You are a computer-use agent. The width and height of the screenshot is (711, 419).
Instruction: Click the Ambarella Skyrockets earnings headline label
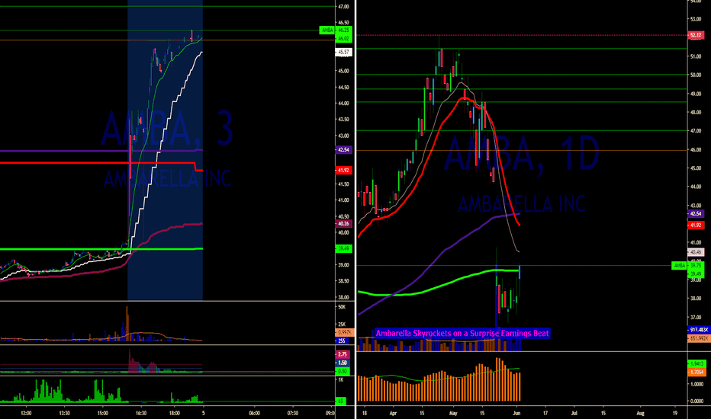click(462, 334)
